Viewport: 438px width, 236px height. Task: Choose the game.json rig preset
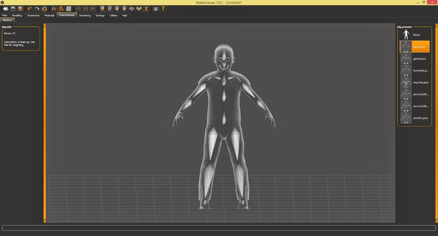coord(414,59)
